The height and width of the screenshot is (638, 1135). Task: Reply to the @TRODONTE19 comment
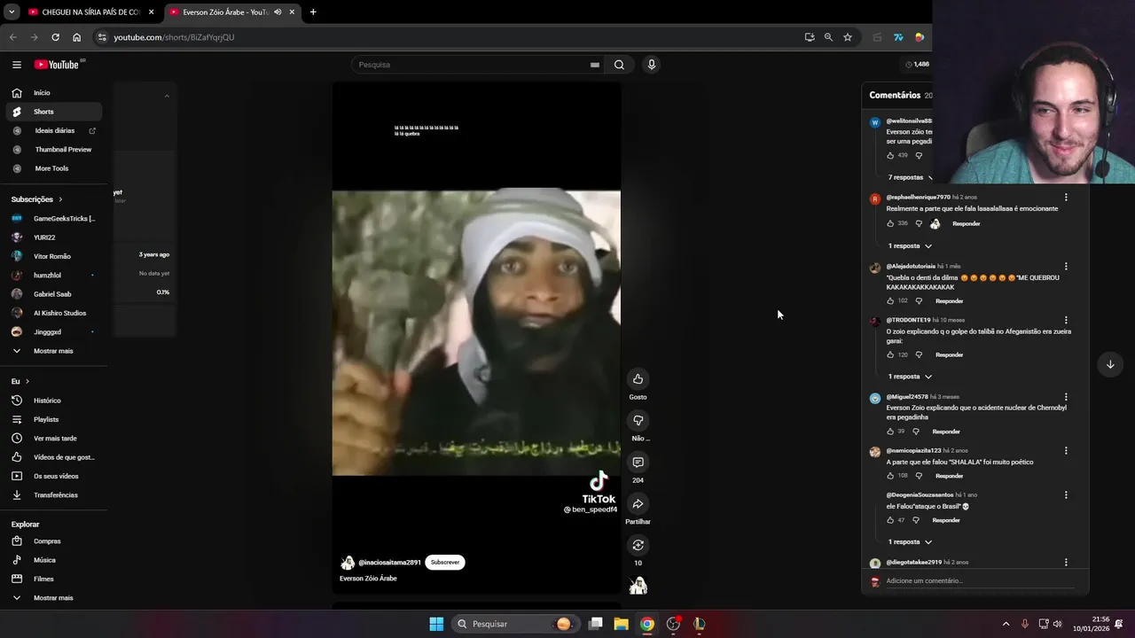click(x=949, y=354)
